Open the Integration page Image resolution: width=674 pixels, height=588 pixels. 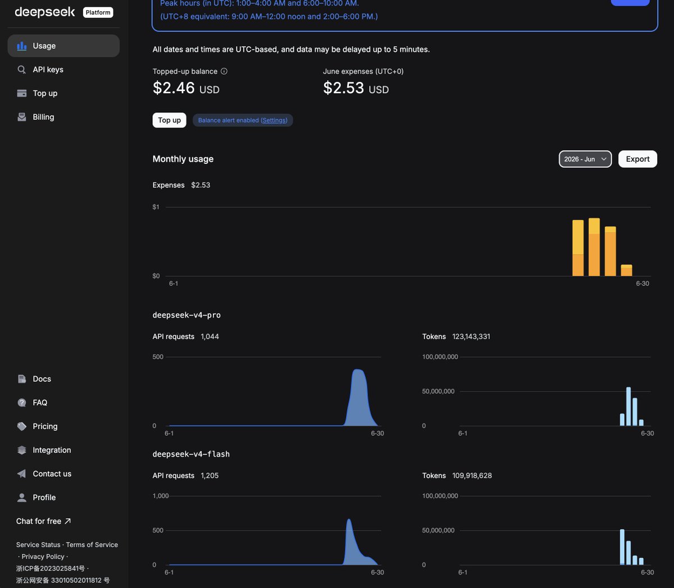[x=63, y=450]
